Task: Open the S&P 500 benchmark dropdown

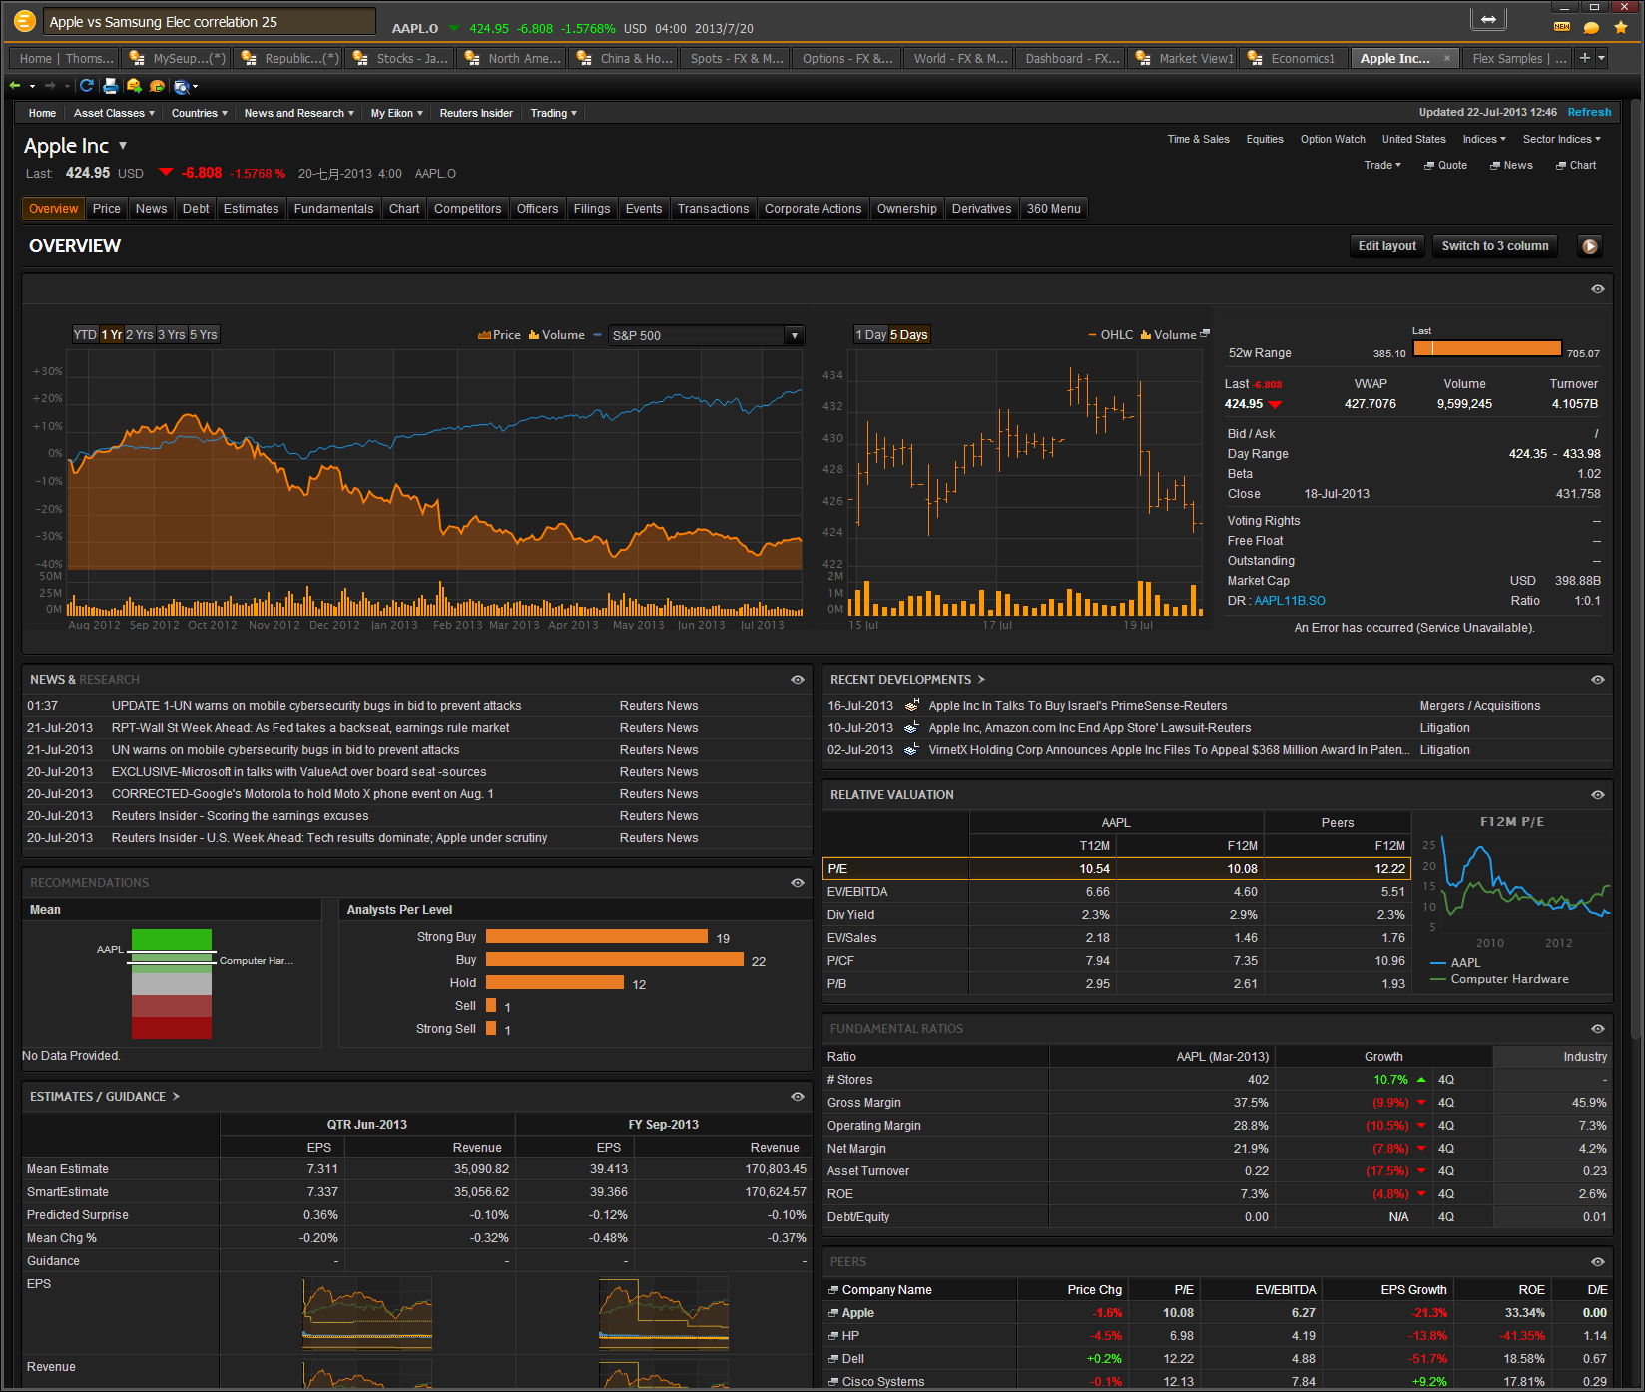Action: (x=706, y=335)
